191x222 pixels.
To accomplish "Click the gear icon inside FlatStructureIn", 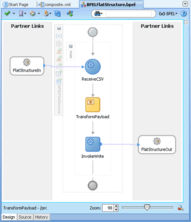I will (27, 62).
